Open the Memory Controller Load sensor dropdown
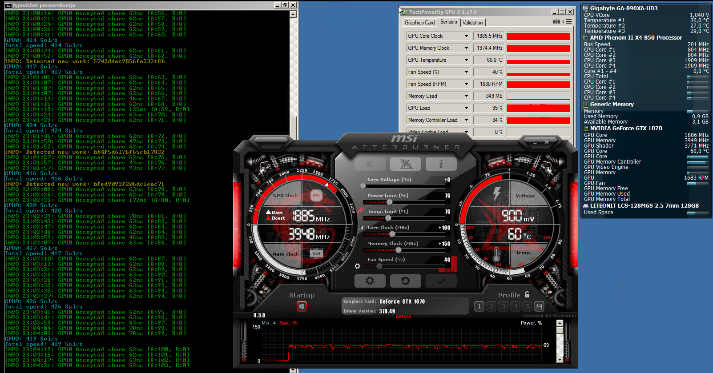Image resolution: width=713 pixels, height=373 pixels. tap(466, 120)
